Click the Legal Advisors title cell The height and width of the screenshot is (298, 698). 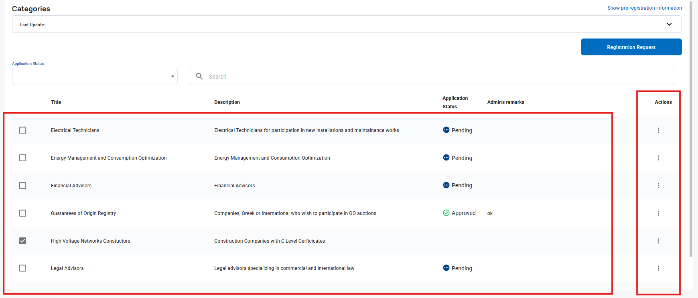[67, 268]
